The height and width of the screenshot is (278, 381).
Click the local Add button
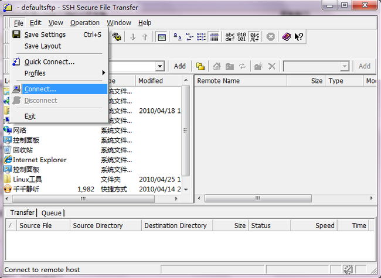[x=179, y=66]
